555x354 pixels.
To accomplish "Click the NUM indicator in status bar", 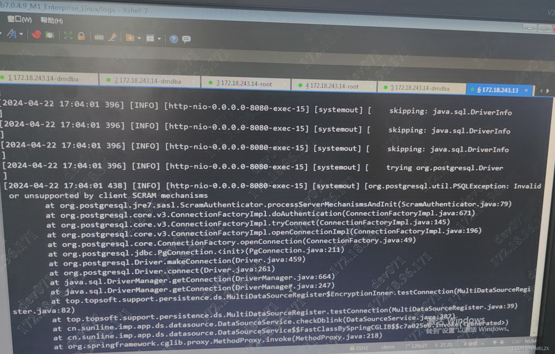I will click(530, 341).
